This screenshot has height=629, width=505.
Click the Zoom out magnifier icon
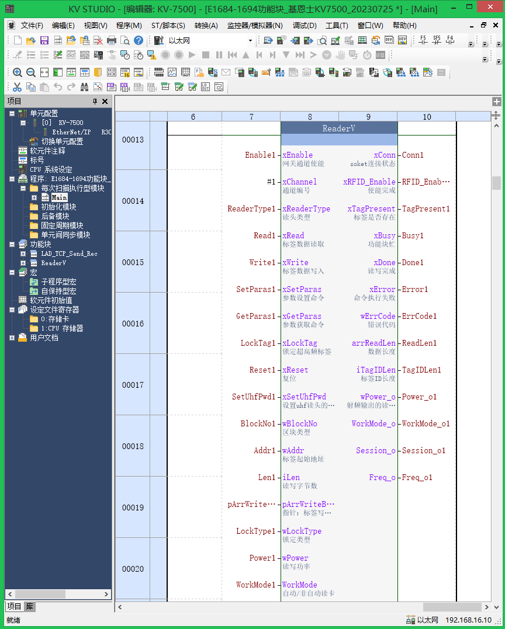click(30, 72)
